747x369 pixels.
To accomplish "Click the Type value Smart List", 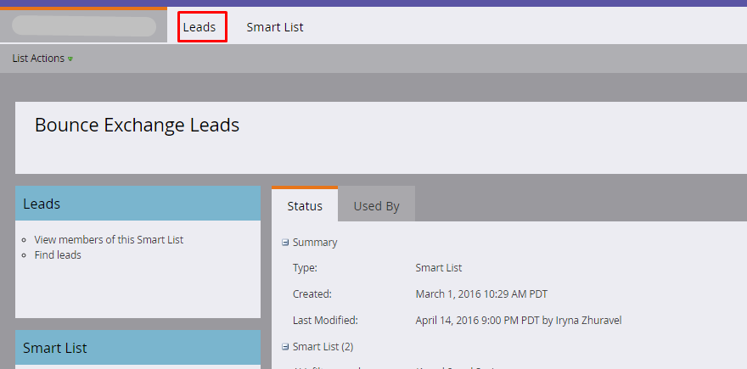I will pyautogui.click(x=439, y=267).
